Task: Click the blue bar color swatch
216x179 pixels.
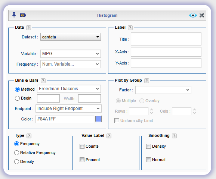Action: (x=98, y=119)
